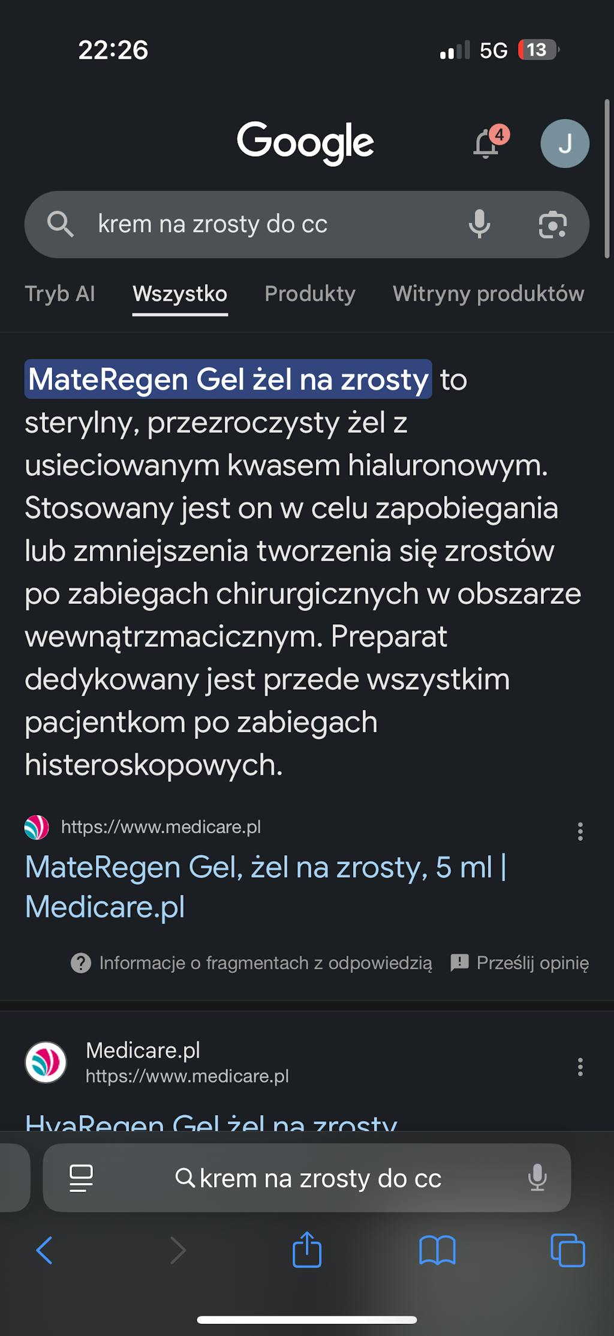This screenshot has height=1336, width=614.
Task: Go back to previous page
Action: click(45, 1250)
